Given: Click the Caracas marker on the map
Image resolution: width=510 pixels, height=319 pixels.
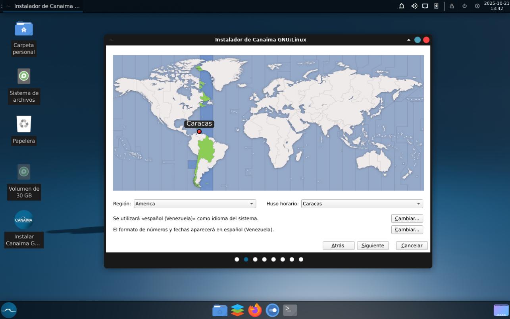Looking at the screenshot, I should click(199, 131).
